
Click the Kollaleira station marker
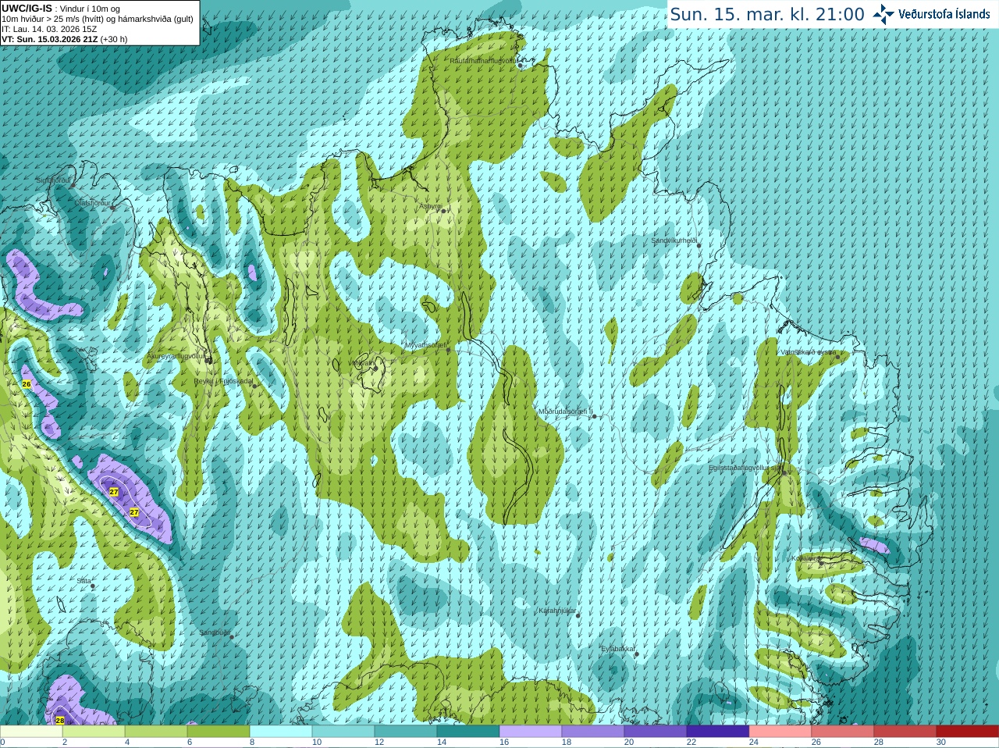(821, 563)
